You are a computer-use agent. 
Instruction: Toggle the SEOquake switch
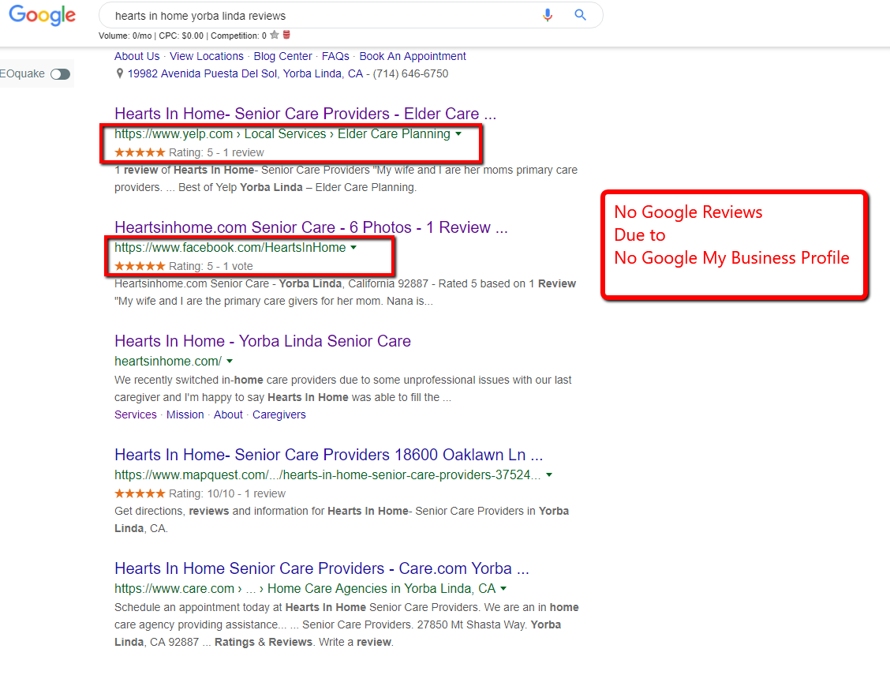click(60, 74)
